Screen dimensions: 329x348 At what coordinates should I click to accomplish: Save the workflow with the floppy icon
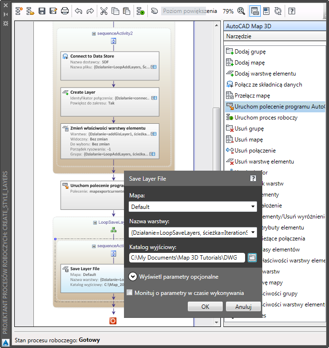pyautogui.click(x=42, y=11)
